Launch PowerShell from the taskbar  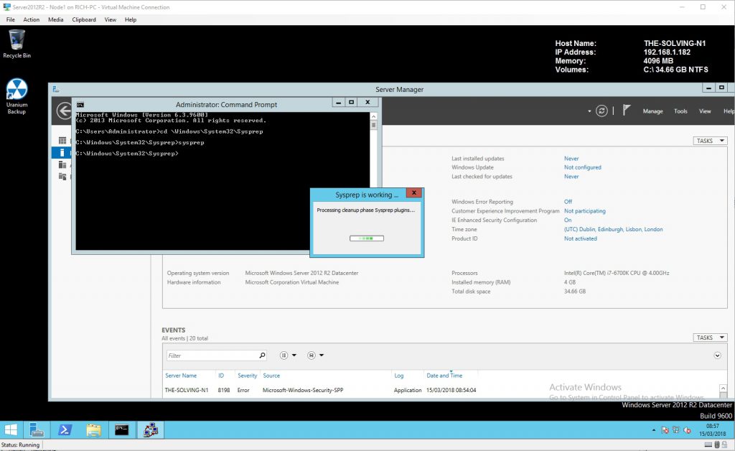(x=65, y=429)
